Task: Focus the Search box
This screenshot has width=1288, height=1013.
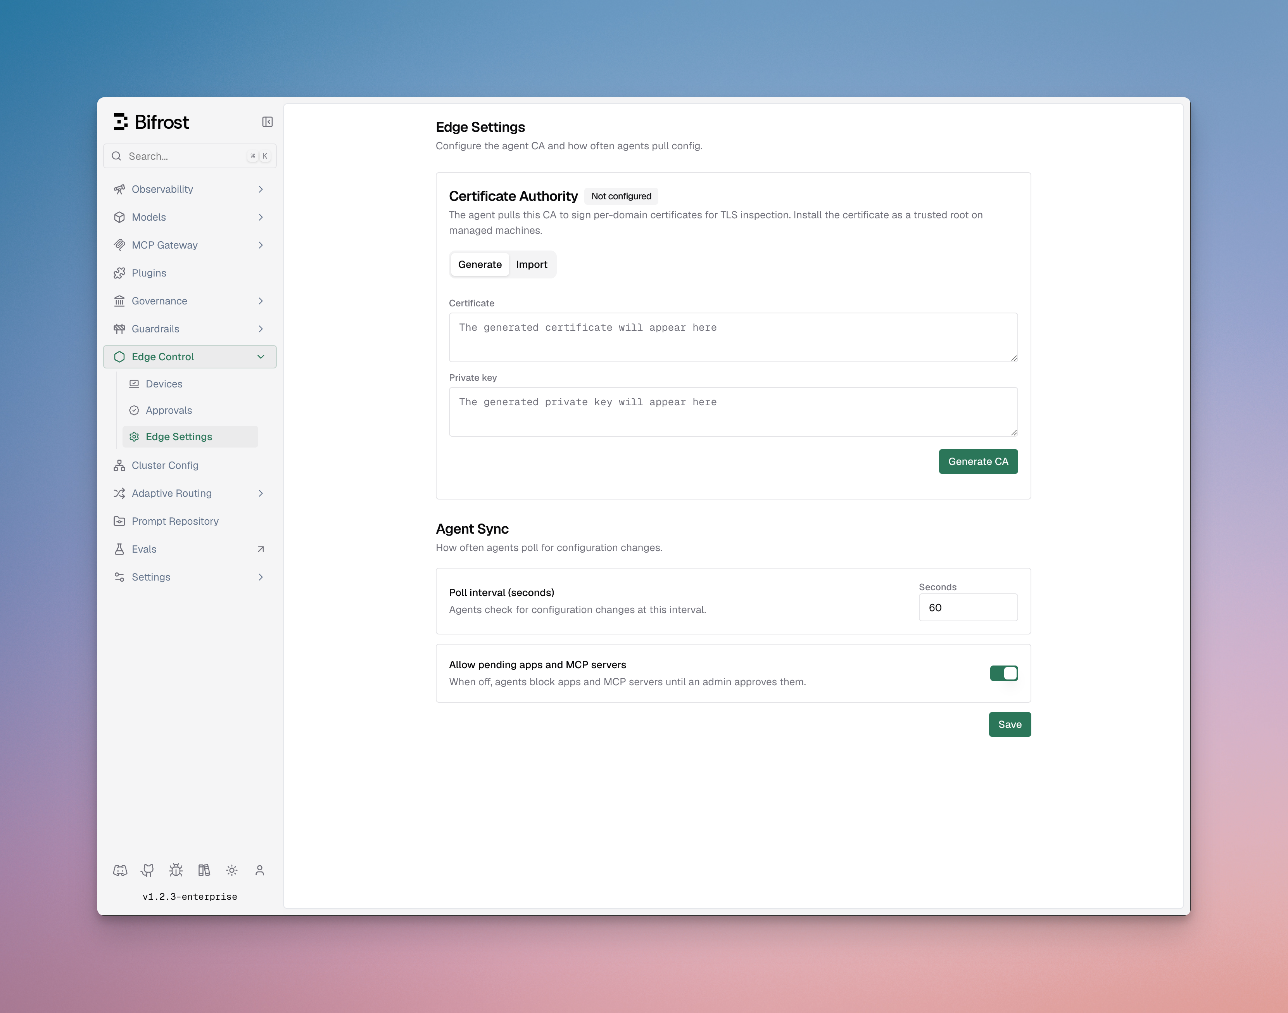Action: tap(190, 156)
